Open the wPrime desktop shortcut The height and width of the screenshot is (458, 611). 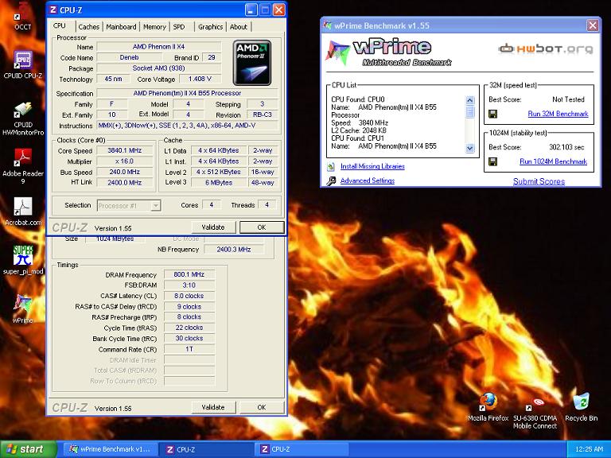tap(22, 309)
